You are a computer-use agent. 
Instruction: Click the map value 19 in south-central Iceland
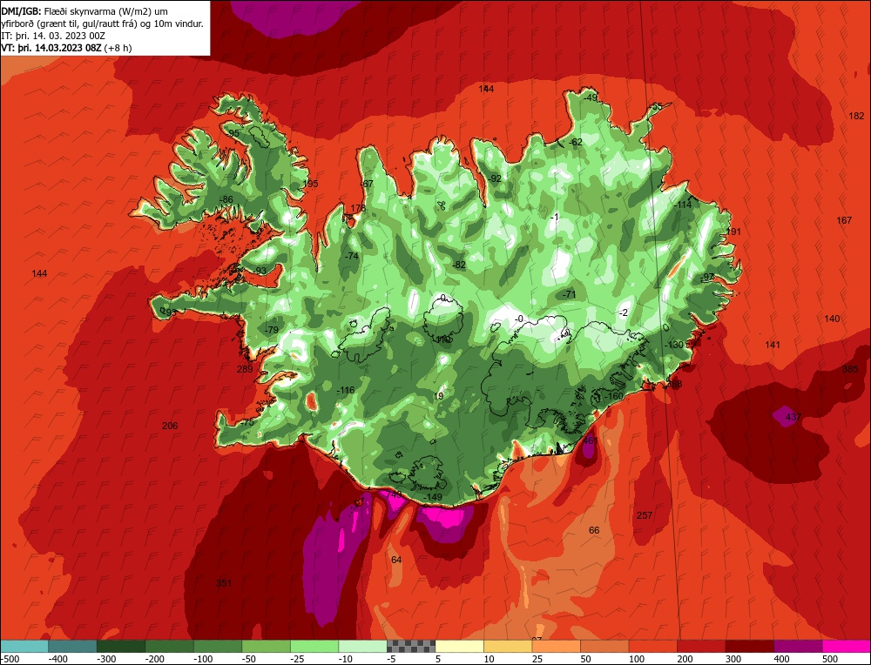click(x=439, y=396)
